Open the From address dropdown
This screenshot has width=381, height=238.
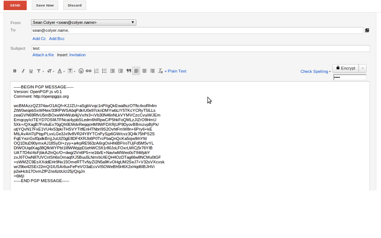point(84,22)
